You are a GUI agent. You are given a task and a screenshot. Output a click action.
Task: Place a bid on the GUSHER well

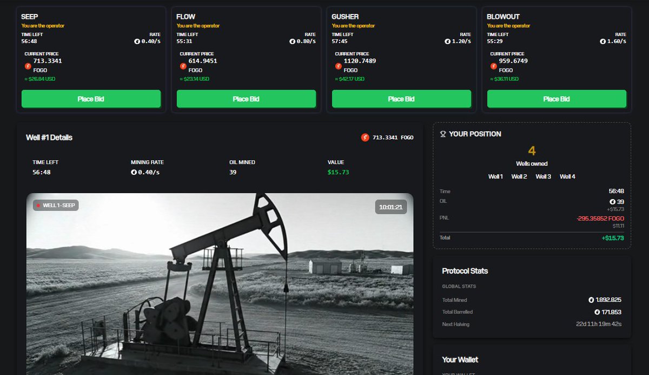tap(401, 99)
